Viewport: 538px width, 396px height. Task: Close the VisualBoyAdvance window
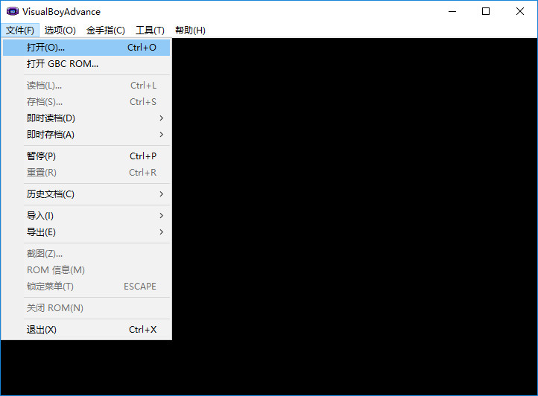point(520,11)
